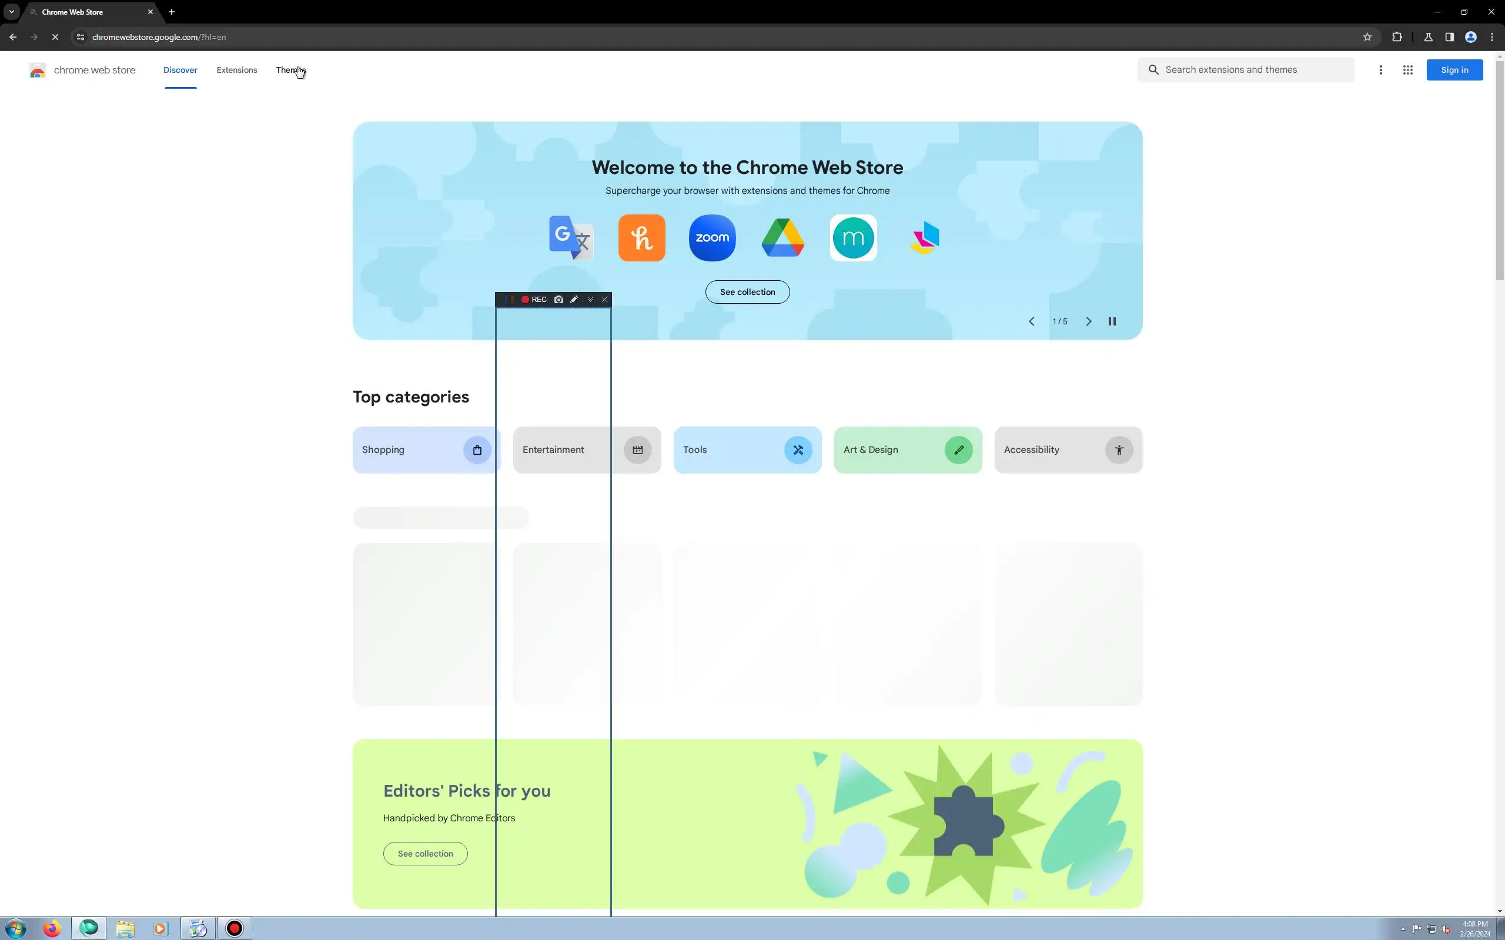
Task: Take a screenshot with recorder camera icon
Action: (x=558, y=300)
